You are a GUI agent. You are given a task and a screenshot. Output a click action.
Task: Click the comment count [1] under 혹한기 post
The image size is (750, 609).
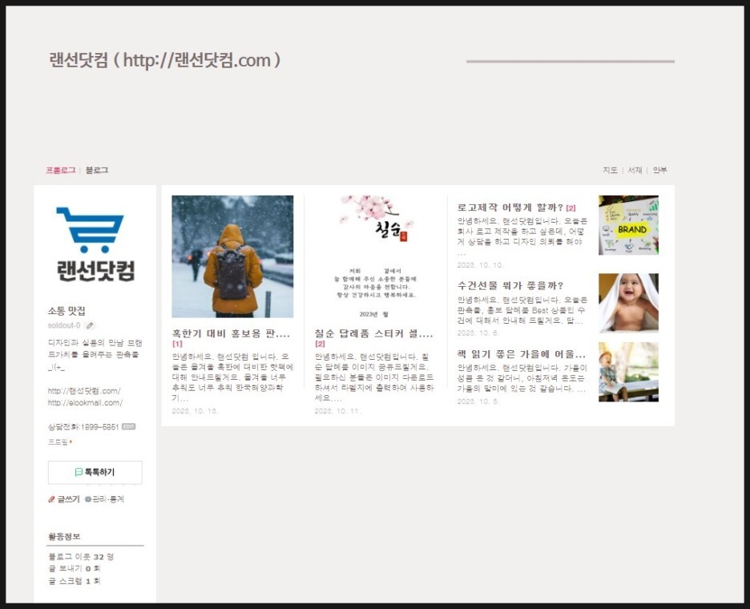click(x=177, y=344)
